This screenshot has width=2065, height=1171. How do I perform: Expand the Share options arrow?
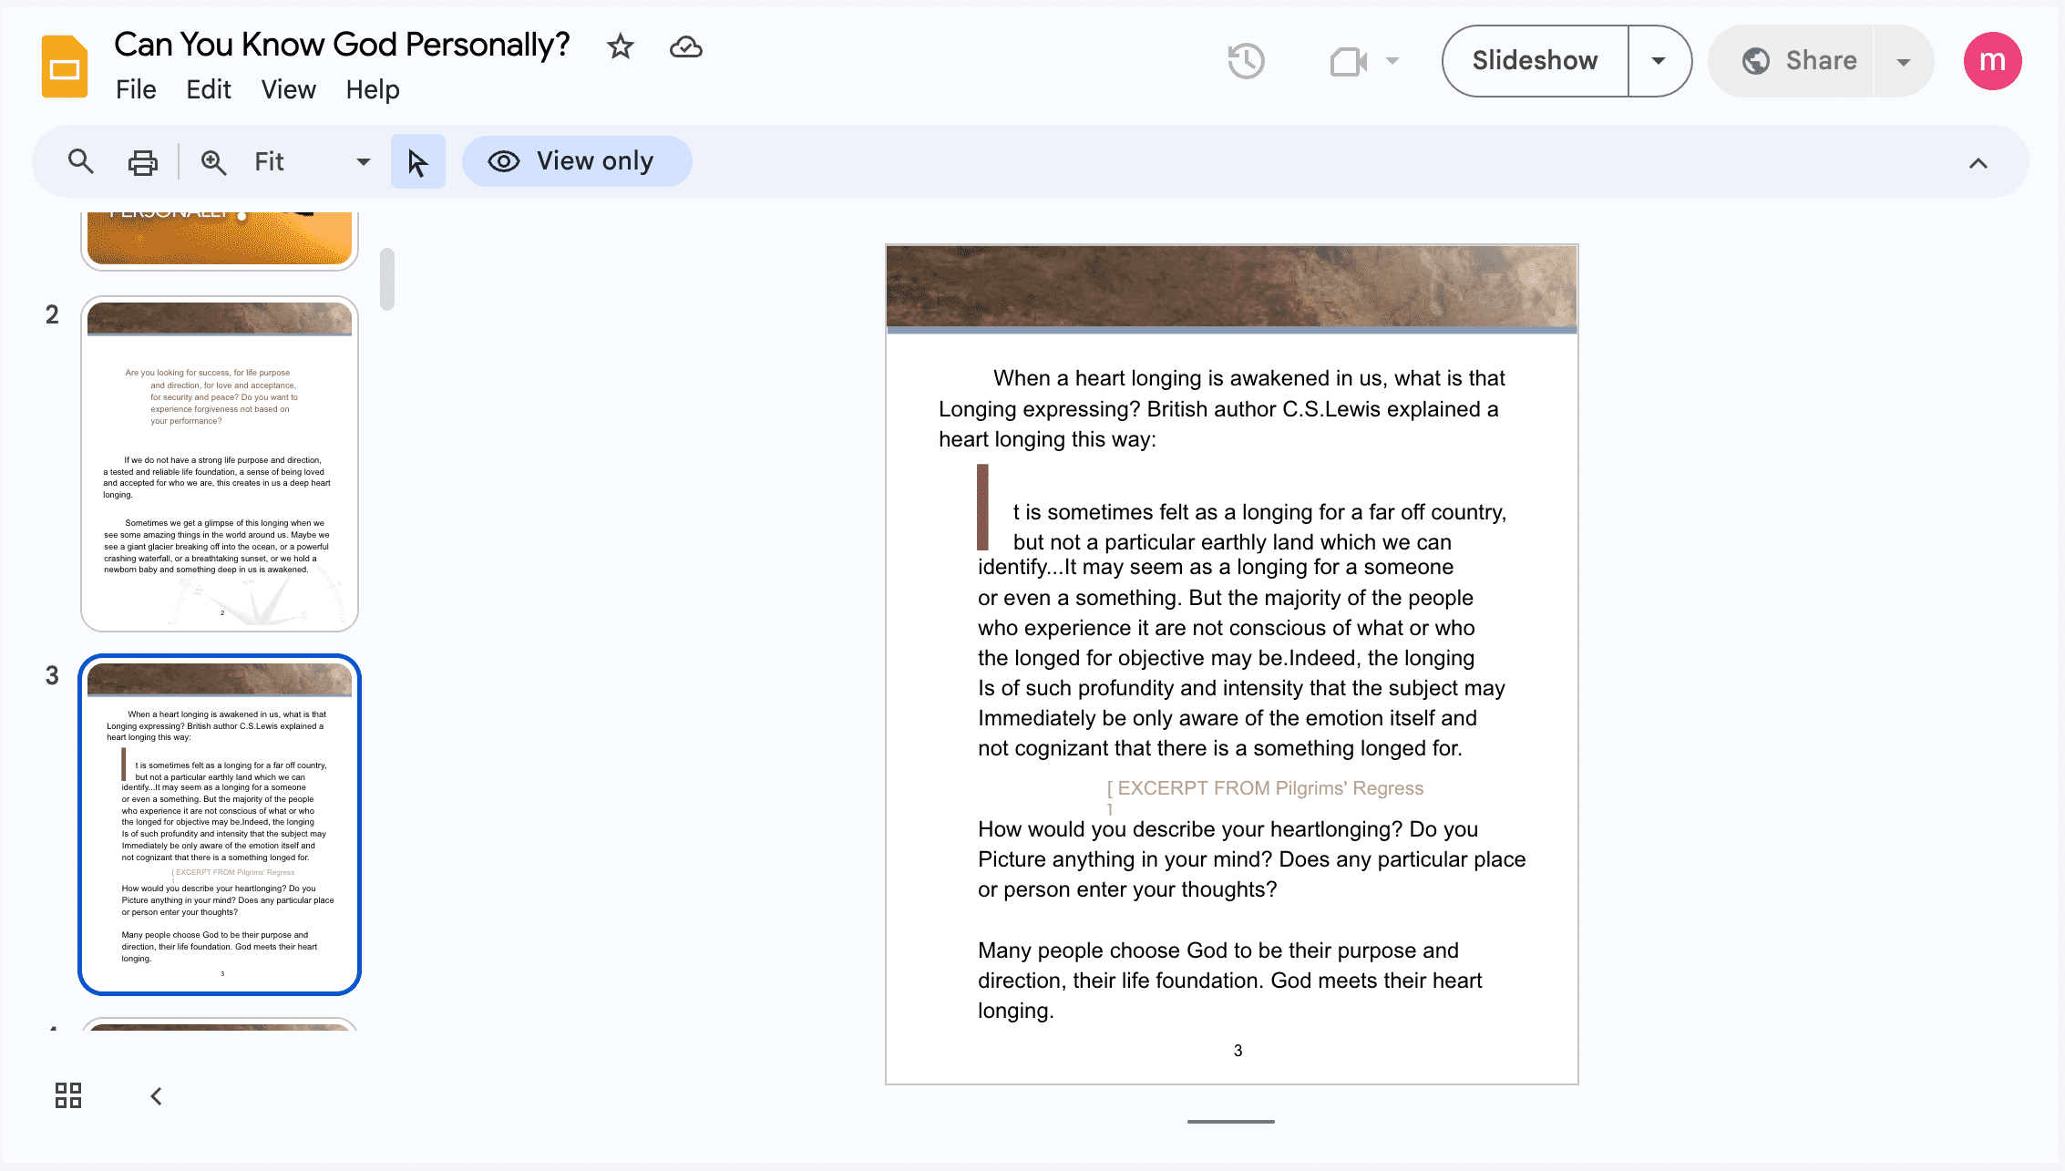pyautogui.click(x=1903, y=61)
